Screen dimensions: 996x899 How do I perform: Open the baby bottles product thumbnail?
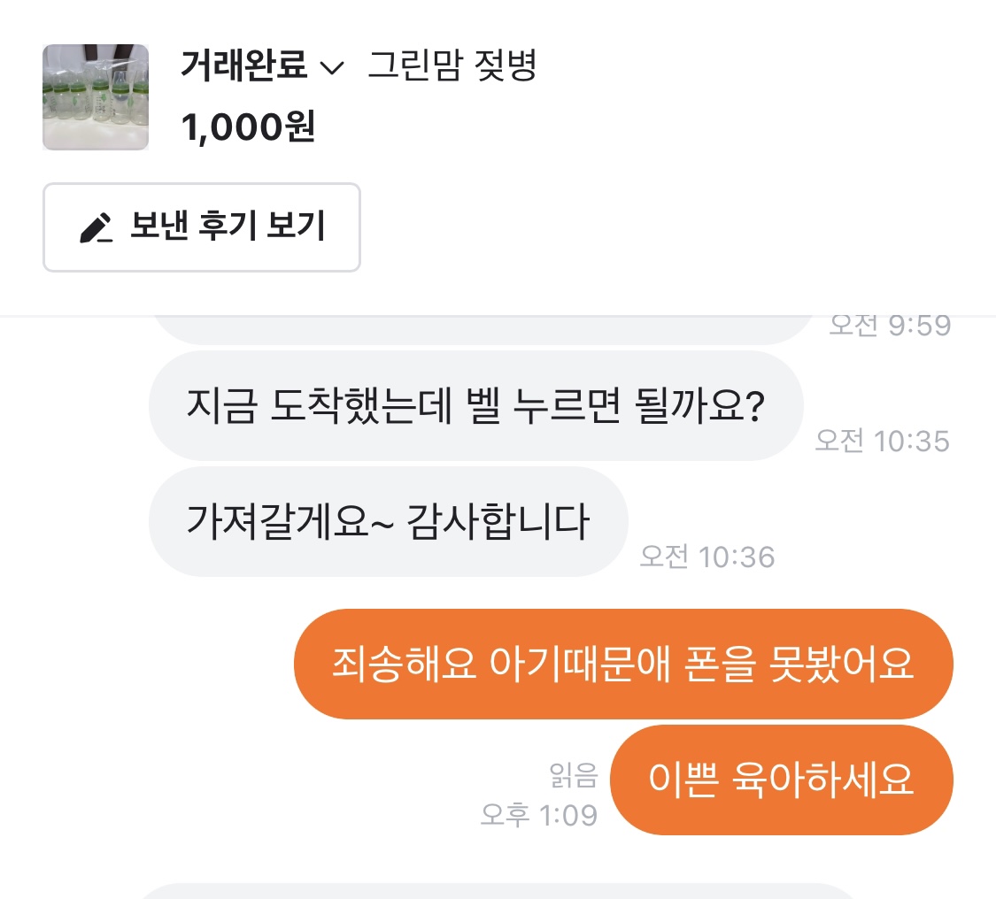click(x=96, y=97)
